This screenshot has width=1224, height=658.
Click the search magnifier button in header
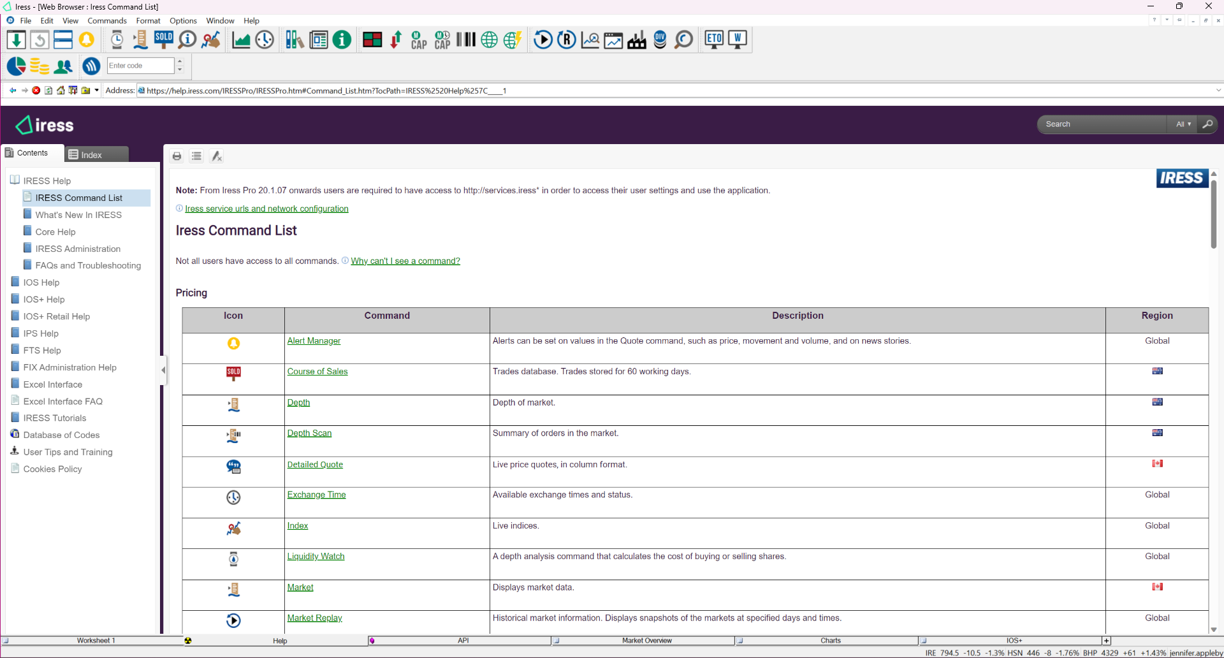[1207, 124]
